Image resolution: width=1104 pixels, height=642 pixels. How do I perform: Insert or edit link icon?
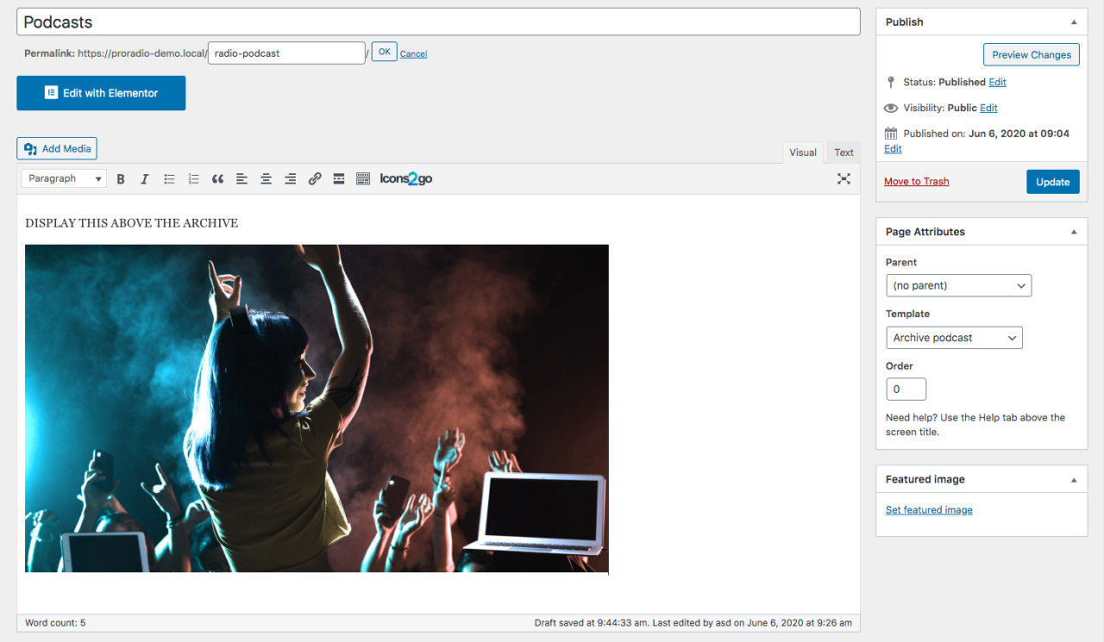tap(315, 178)
